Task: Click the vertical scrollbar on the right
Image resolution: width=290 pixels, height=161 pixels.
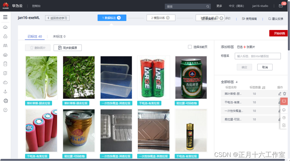Action: (289, 26)
